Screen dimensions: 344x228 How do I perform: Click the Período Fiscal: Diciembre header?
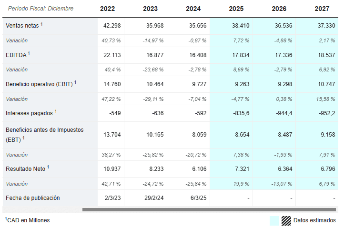[x=40, y=9]
